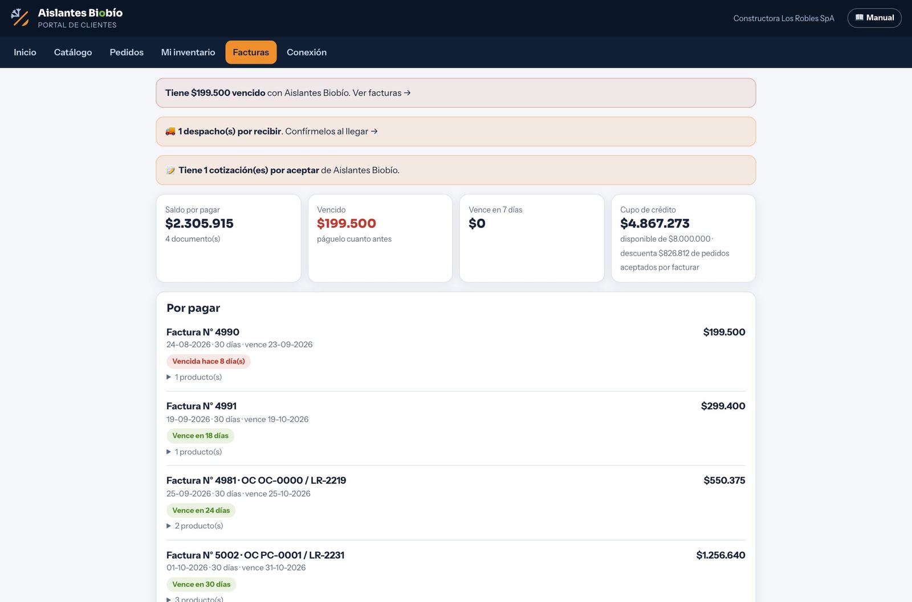Follow the Confírmelos al llegar link
The width and height of the screenshot is (912, 602).
(x=331, y=131)
